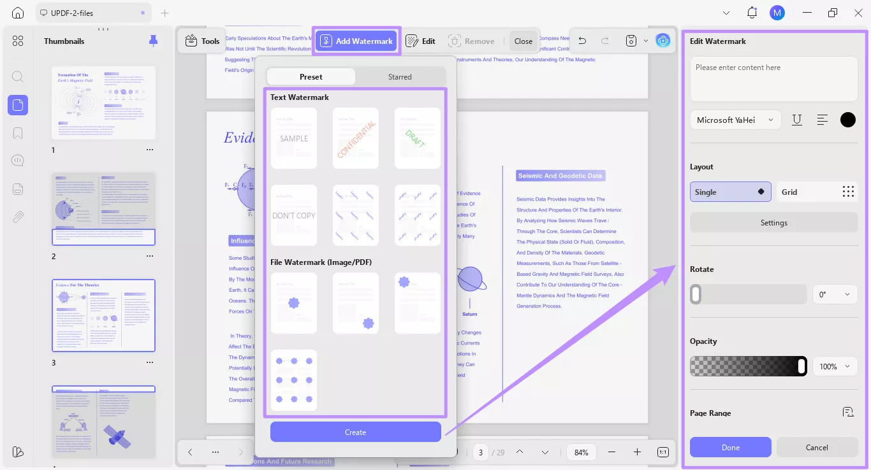Image resolution: width=871 pixels, height=470 pixels.
Task: Open the attachments paperclip icon
Action: point(18,217)
